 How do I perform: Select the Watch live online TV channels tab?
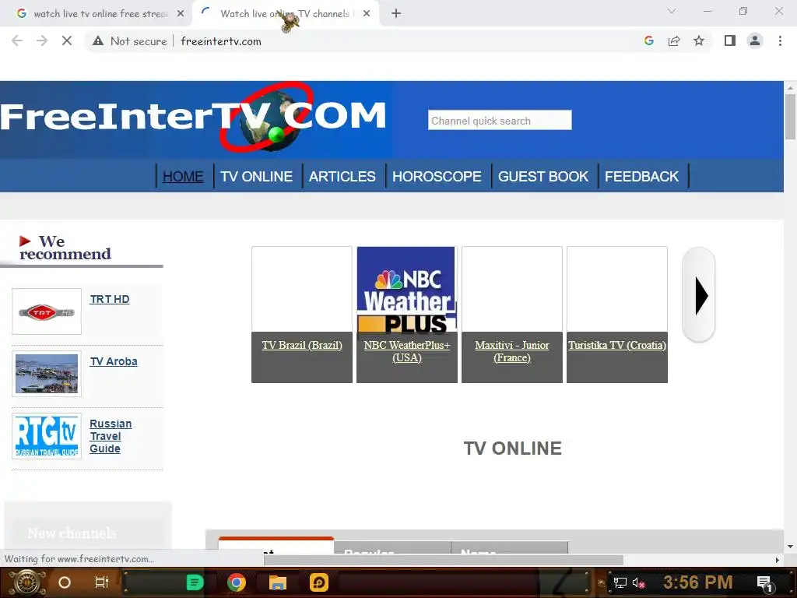(x=285, y=14)
